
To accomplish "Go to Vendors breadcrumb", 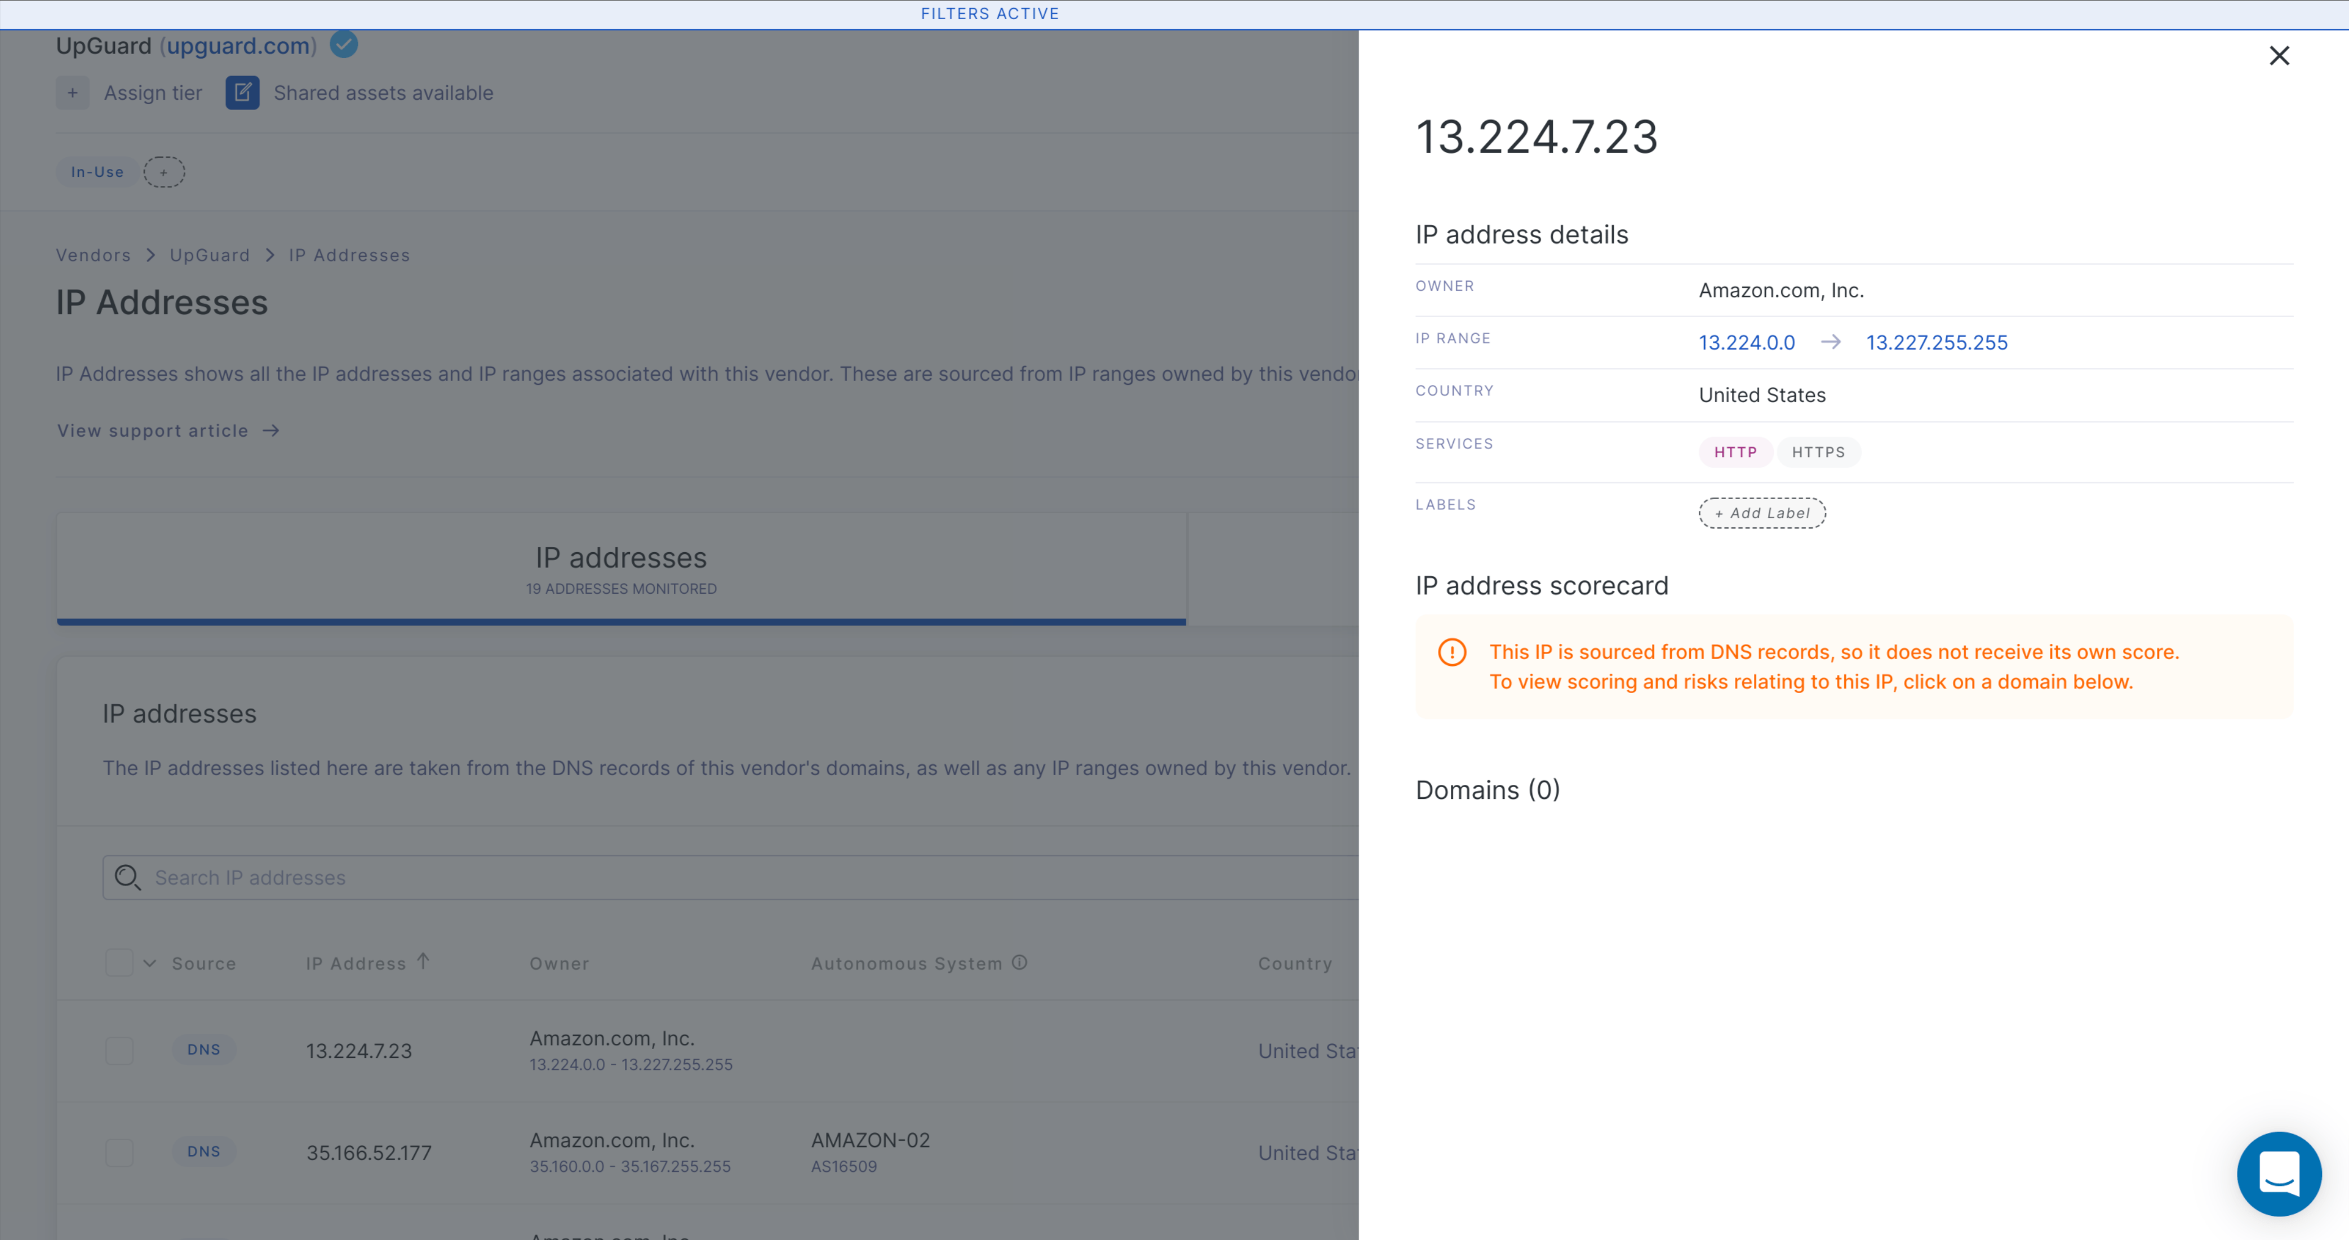I will (x=94, y=255).
